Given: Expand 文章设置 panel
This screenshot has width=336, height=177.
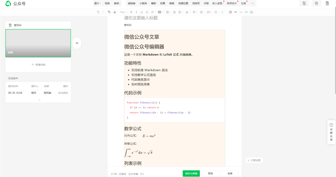Looking at the screenshot, I should [254, 160].
